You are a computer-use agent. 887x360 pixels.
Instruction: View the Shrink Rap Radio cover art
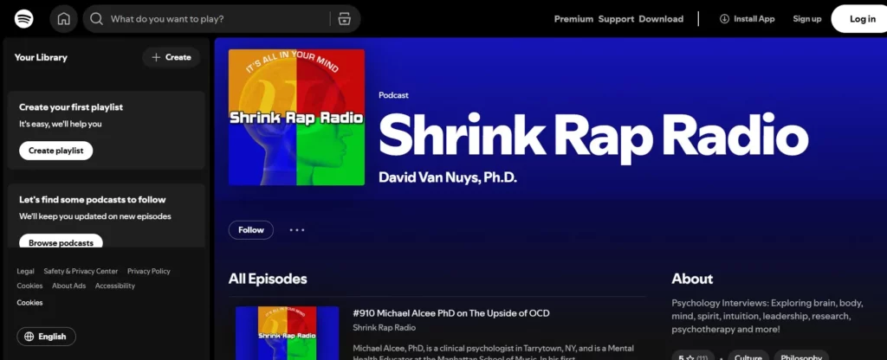point(296,117)
